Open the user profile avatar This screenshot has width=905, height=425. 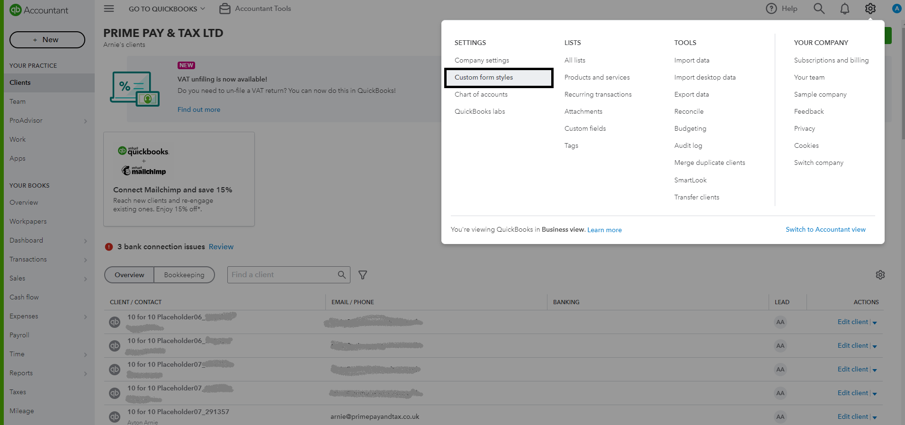[896, 9]
